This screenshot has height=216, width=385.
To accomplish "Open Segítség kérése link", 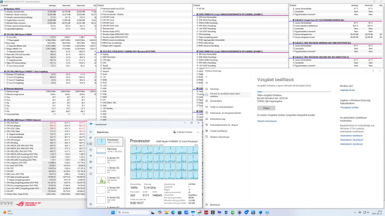I will pyautogui.click(x=347, y=90).
